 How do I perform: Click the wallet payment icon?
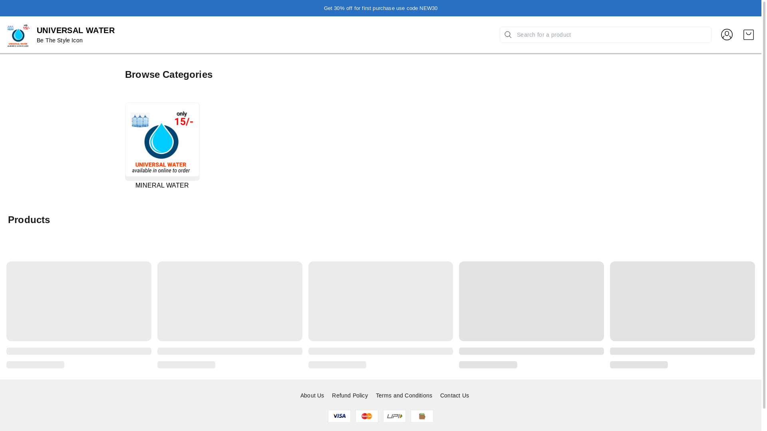click(422, 416)
